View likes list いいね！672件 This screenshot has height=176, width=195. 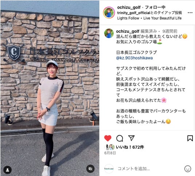130,147
